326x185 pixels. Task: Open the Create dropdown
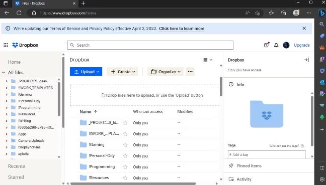(123, 72)
